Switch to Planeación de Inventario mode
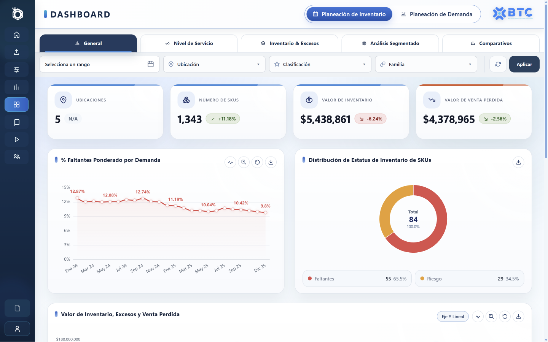The image size is (548, 342). pos(349,14)
